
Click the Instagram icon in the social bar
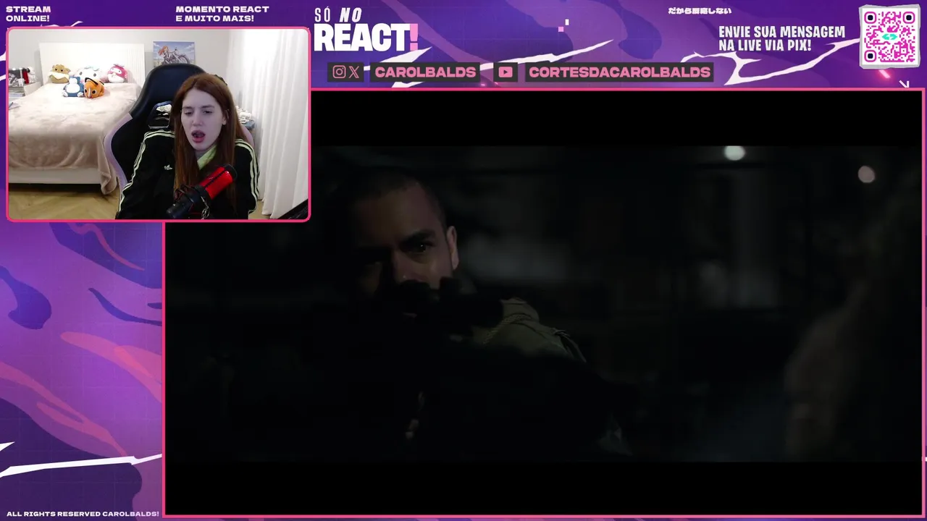(339, 72)
